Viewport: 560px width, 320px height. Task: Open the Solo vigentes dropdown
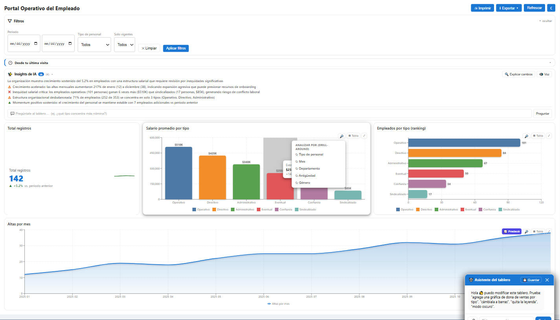[x=124, y=44]
